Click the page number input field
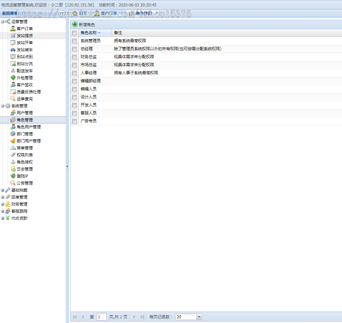 pos(101,317)
